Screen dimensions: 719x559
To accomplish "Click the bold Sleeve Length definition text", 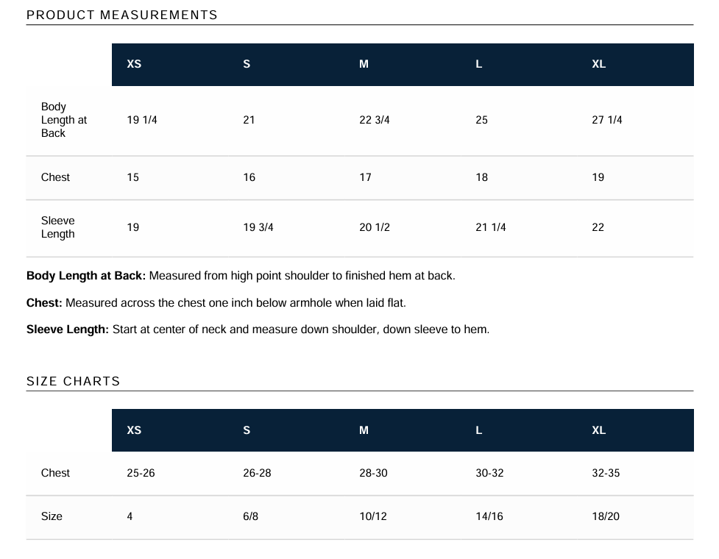I will tap(68, 330).
